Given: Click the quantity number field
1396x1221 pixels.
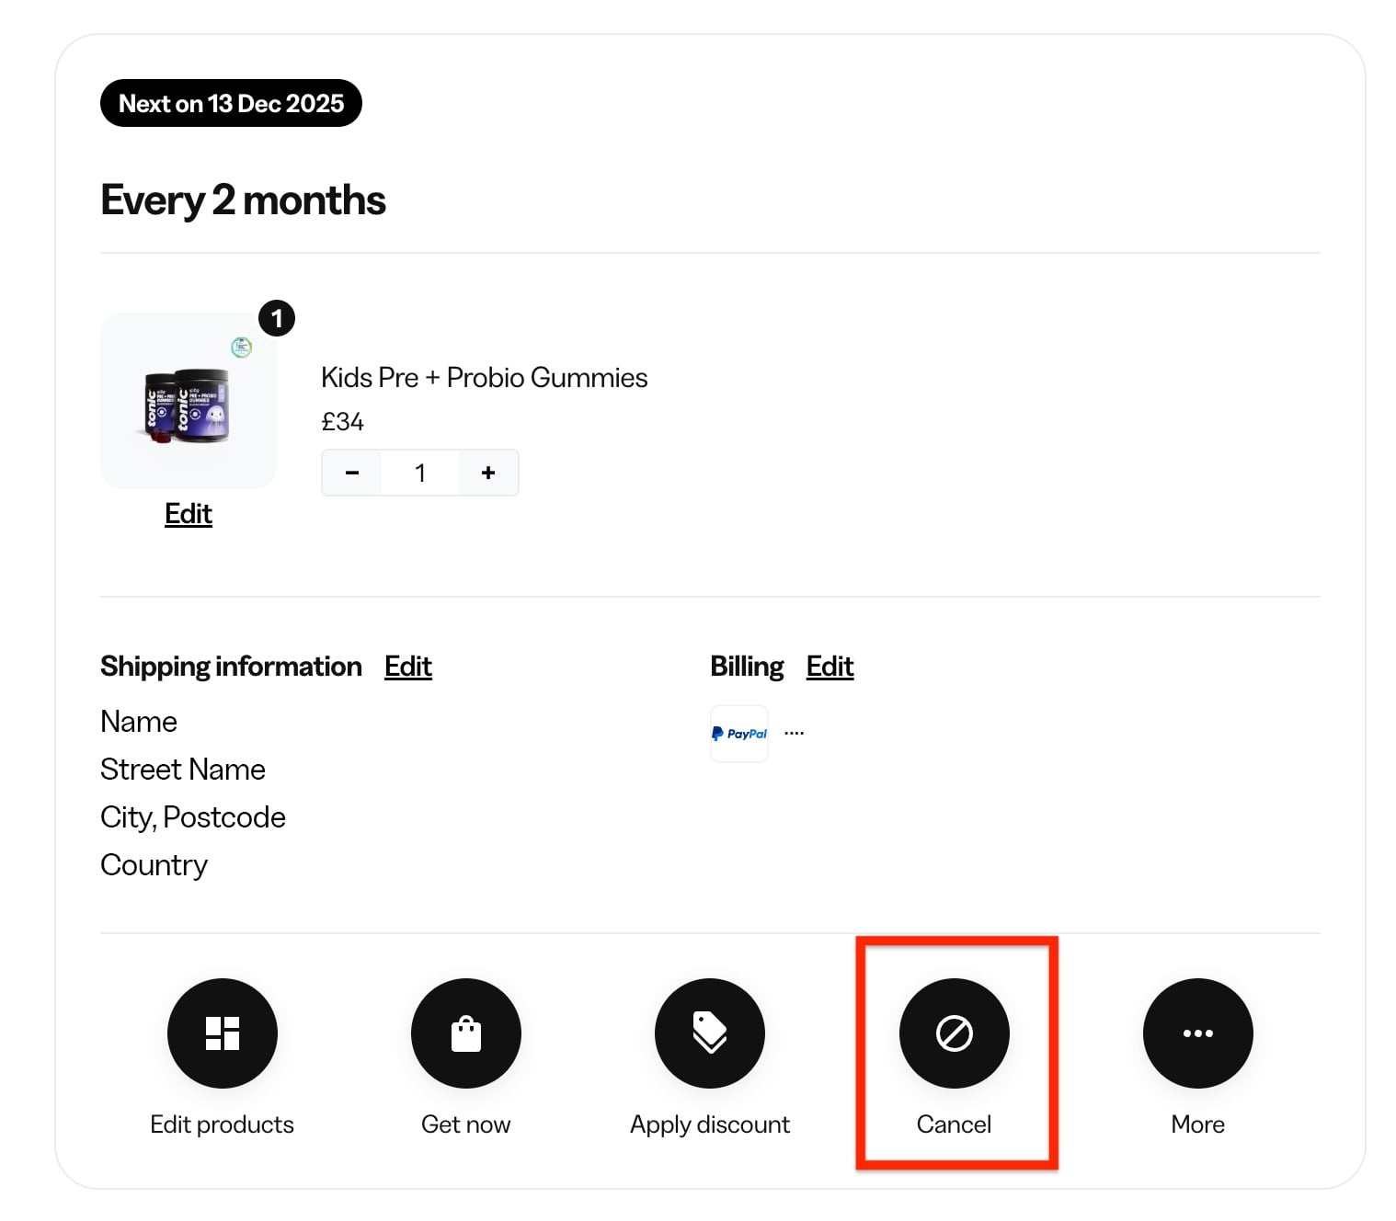Looking at the screenshot, I should click(x=420, y=473).
